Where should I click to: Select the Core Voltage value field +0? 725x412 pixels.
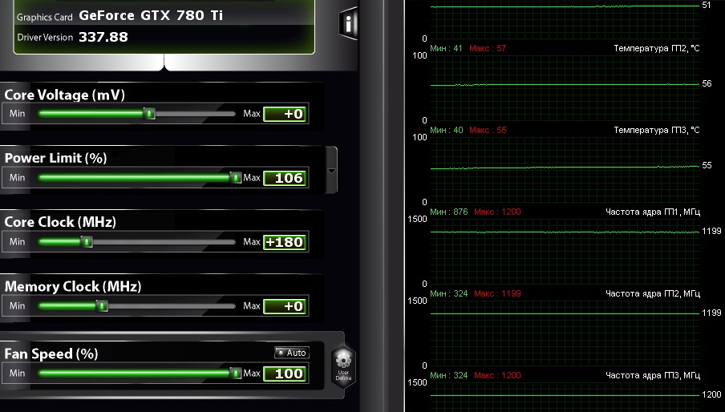(x=285, y=114)
